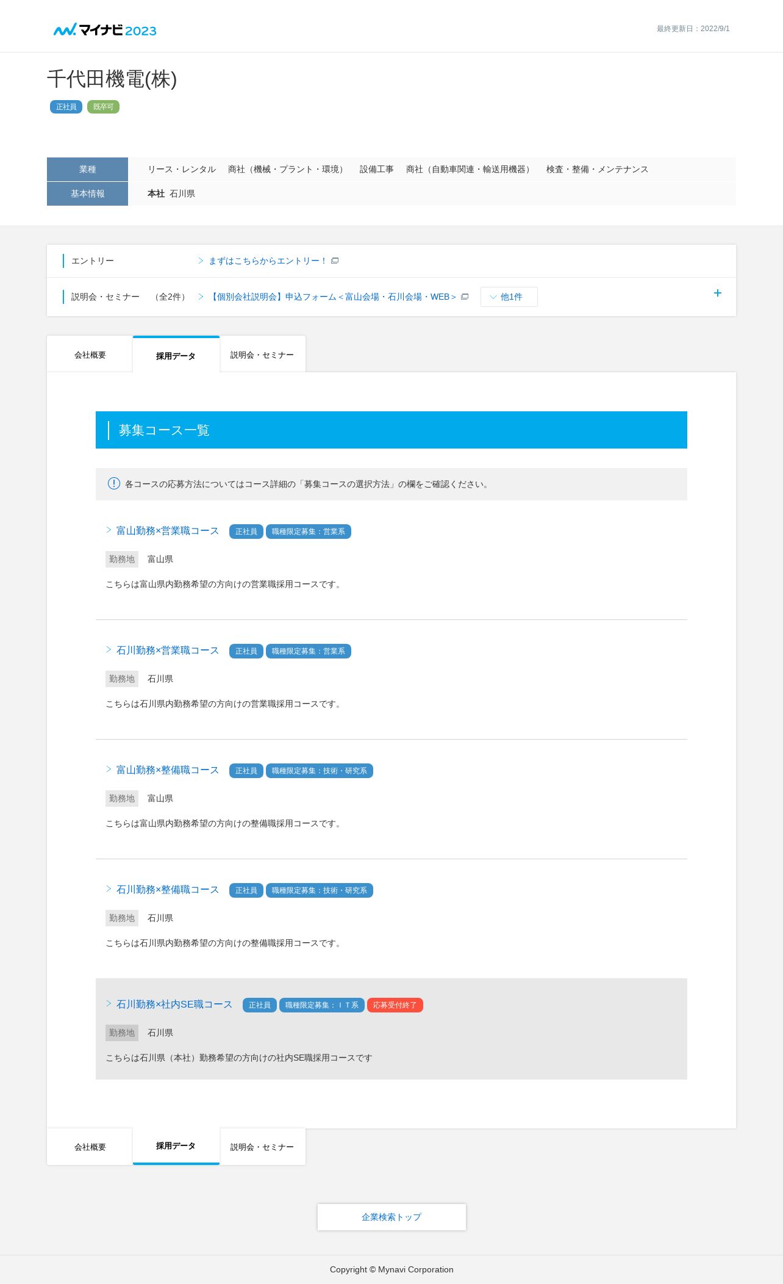Click the リース・レンタル industry text
The image size is (783, 1284).
[x=182, y=169]
